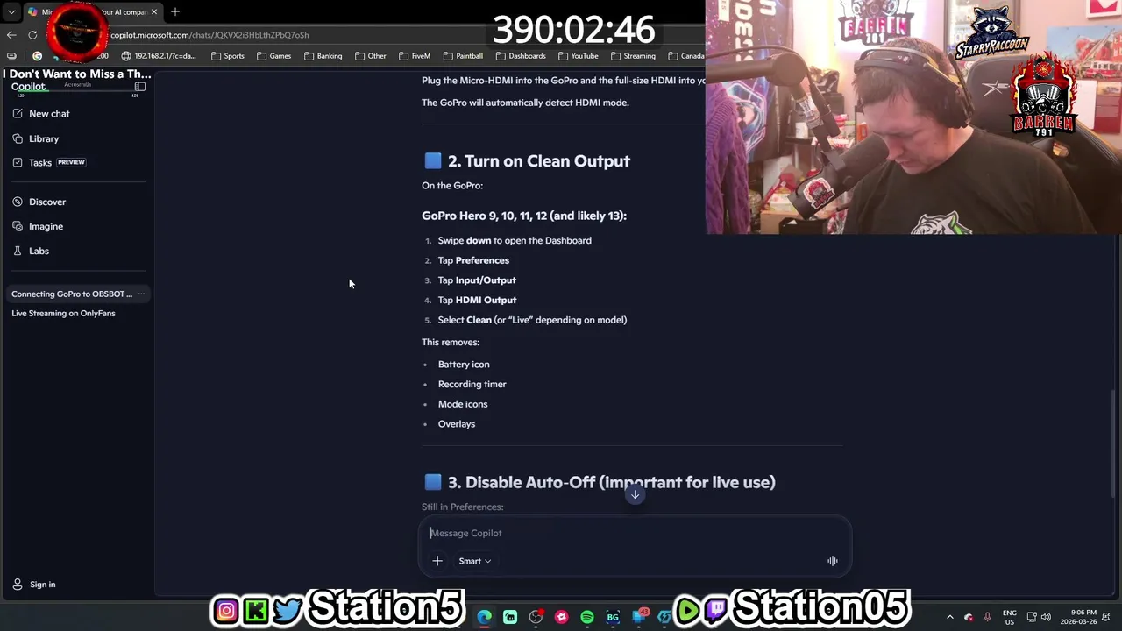Open the 9:06 PM clock calendar
Screen dimensions: 1122x631
[x=1077, y=617]
